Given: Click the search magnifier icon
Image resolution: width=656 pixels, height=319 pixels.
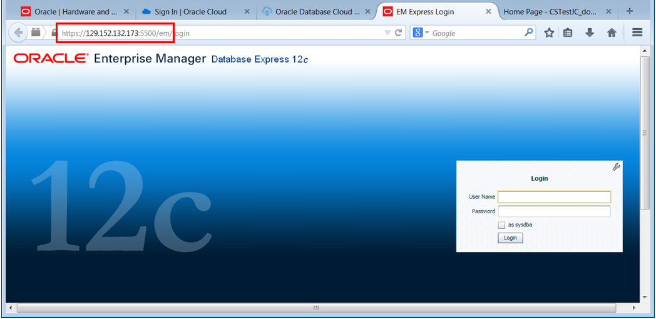Looking at the screenshot, I should pyautogui.click(x=529, y=32).
